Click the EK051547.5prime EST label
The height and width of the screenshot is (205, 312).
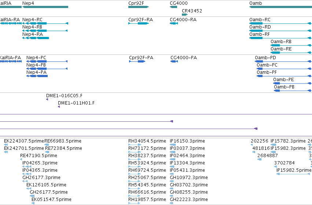(x=51, y=200)
